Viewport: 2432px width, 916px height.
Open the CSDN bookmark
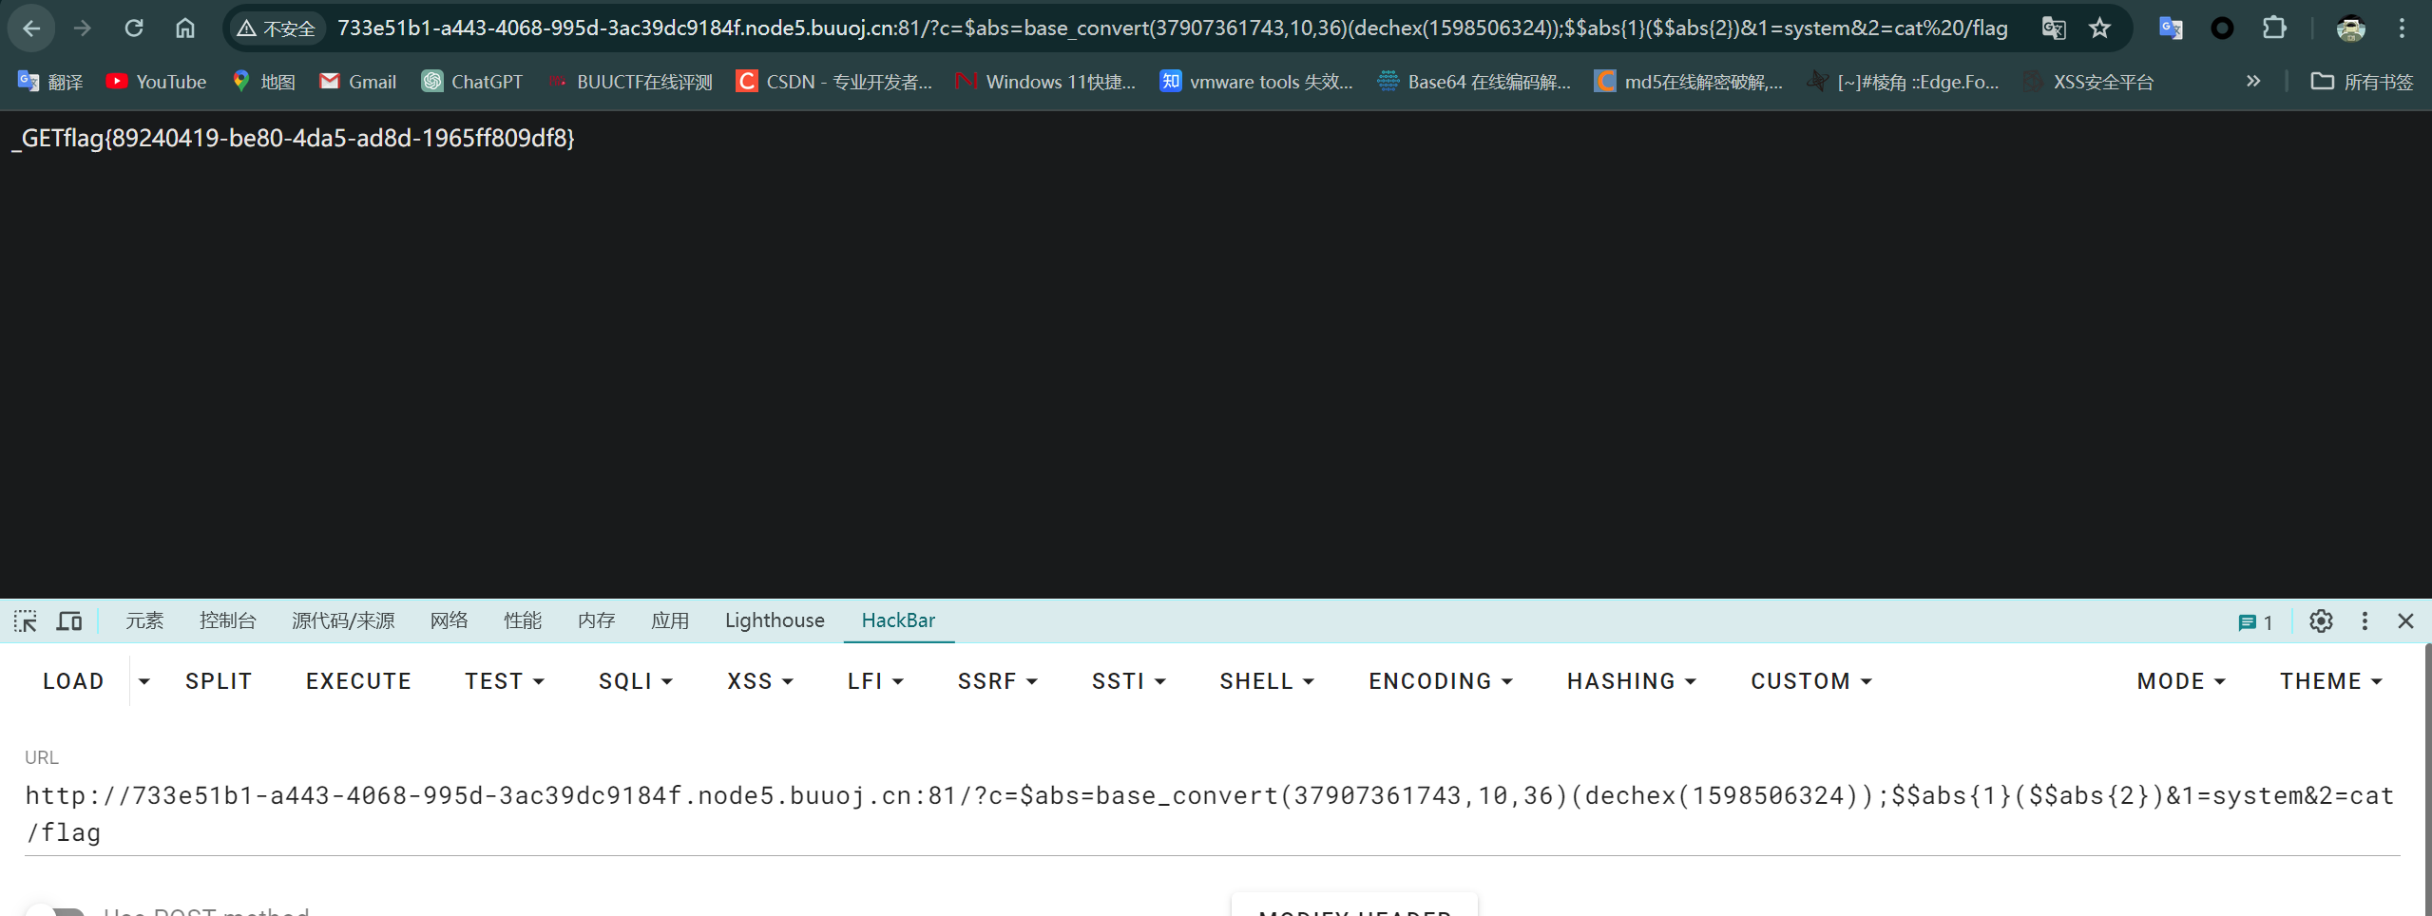(x=835, y=82)
